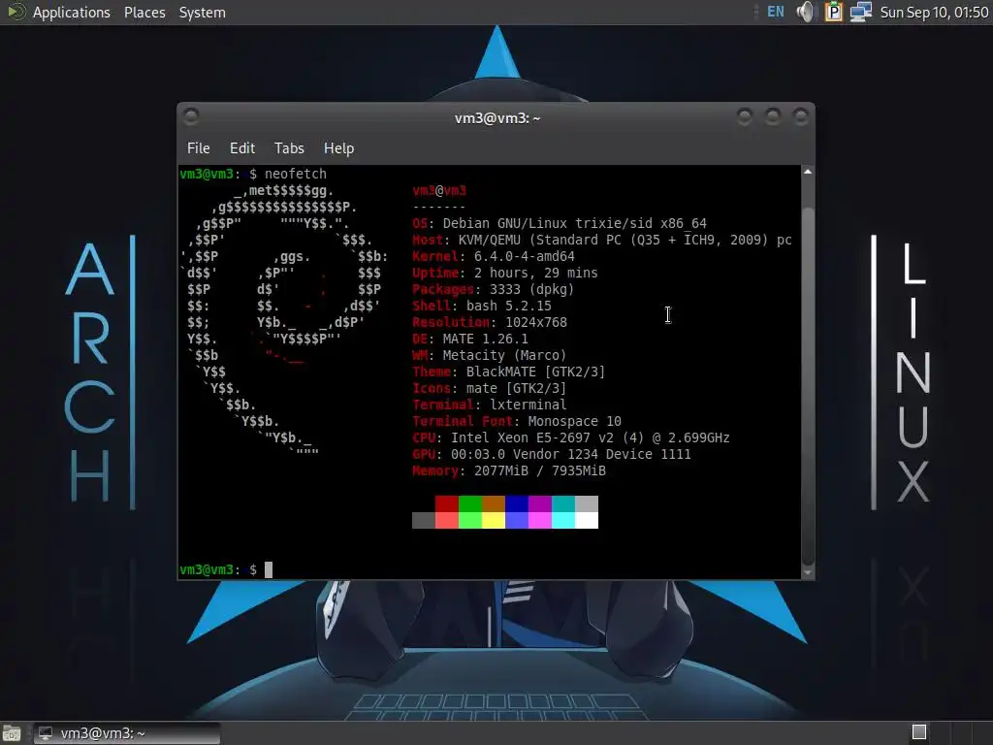
Task: Click the Theme value 'BlackMATE [GTK2/3]'
Action: coord(535,372)
